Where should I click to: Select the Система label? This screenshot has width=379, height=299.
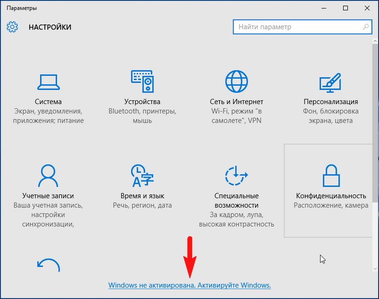pos(48,102)
